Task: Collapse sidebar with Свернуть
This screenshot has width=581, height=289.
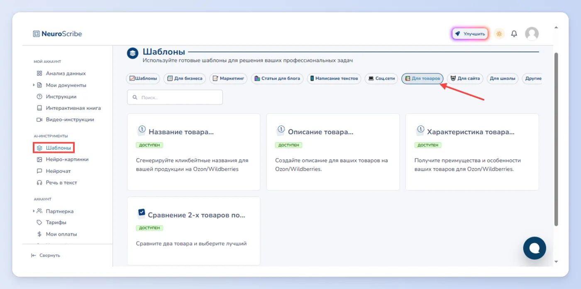Action: pos(46,255)
